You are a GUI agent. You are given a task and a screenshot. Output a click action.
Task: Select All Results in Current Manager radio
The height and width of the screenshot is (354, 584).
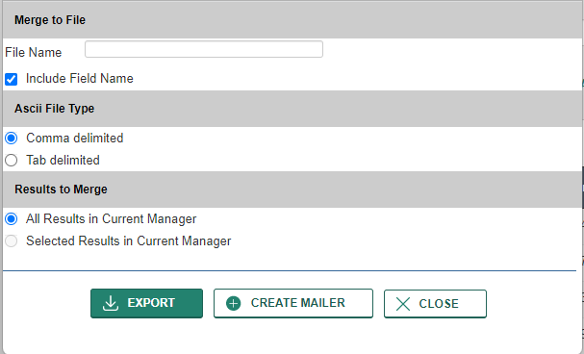click(12, 219)
